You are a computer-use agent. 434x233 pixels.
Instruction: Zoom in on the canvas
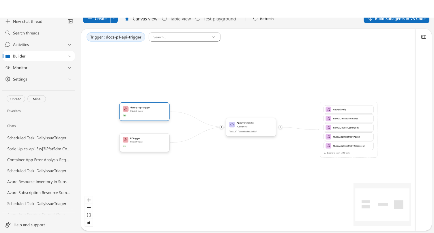click(x=89, y=200)
